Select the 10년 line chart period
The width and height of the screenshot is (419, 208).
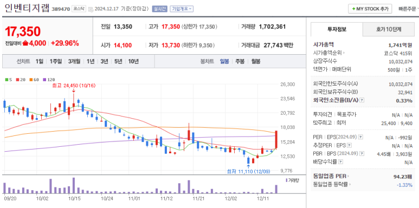tap(133, 61)
